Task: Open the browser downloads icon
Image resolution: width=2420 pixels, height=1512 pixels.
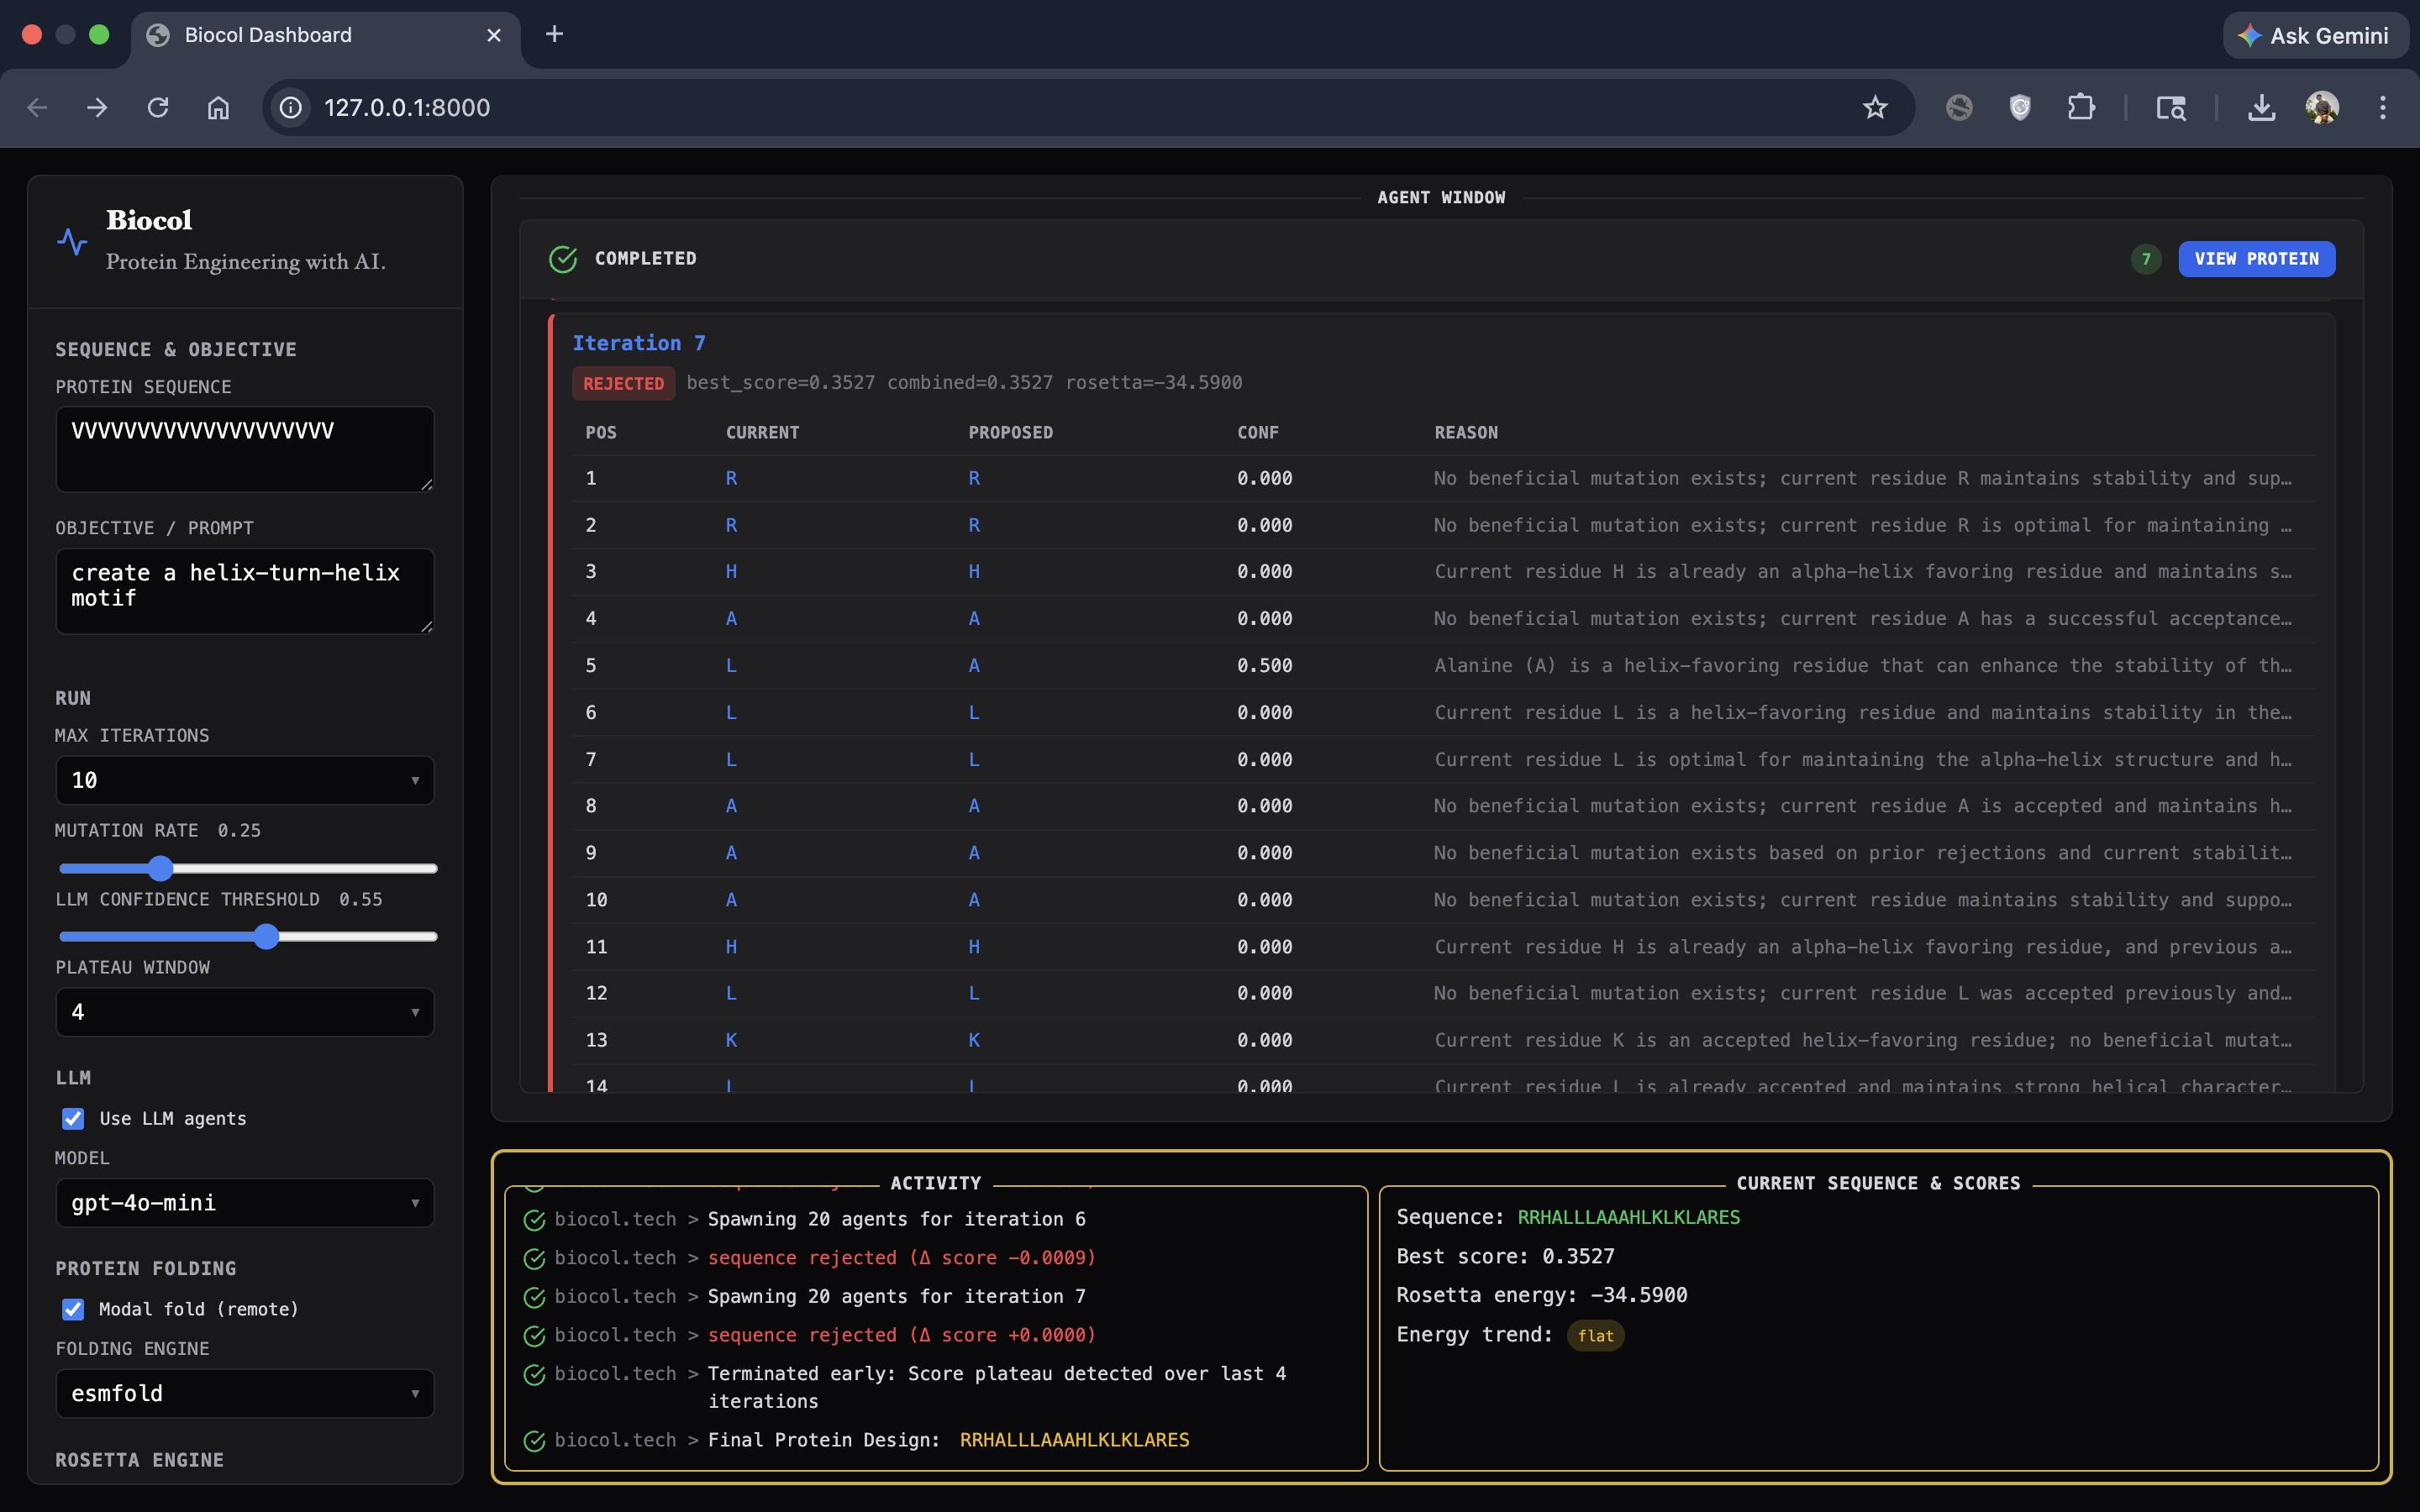Action: tap(2261, 107)
